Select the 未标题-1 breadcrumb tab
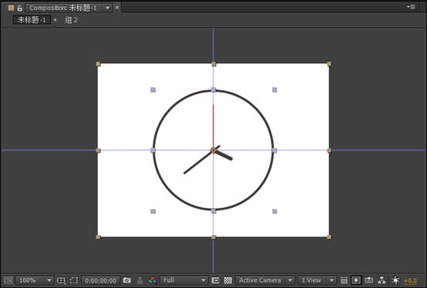 [x=32, y=20]
